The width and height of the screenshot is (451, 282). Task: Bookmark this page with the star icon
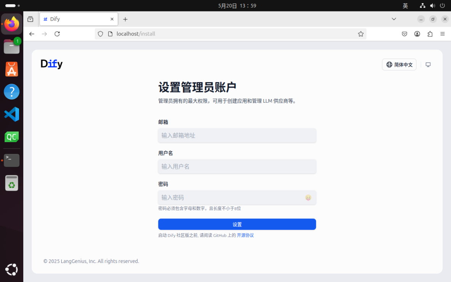tap(361, 34)
